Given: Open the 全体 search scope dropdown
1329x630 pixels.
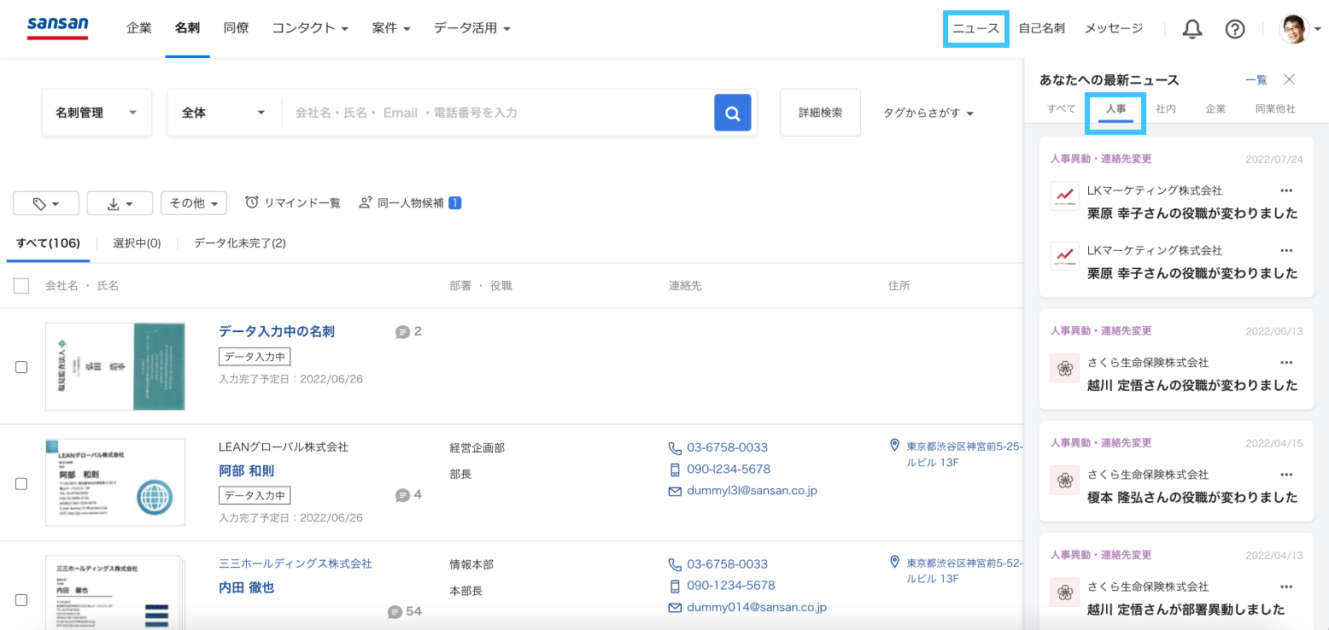Looking at the screenshot, I should click(224, 113).
